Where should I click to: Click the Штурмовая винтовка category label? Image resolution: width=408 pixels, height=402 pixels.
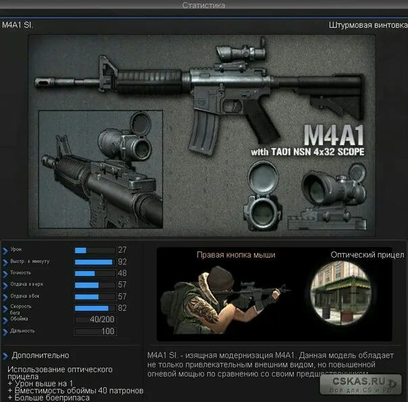(x=368, y=25)
